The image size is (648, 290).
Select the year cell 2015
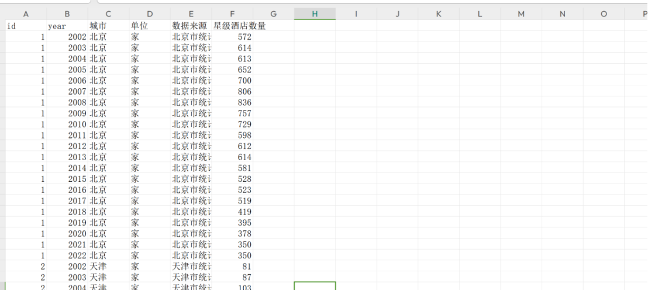click(x=67, y=179)
